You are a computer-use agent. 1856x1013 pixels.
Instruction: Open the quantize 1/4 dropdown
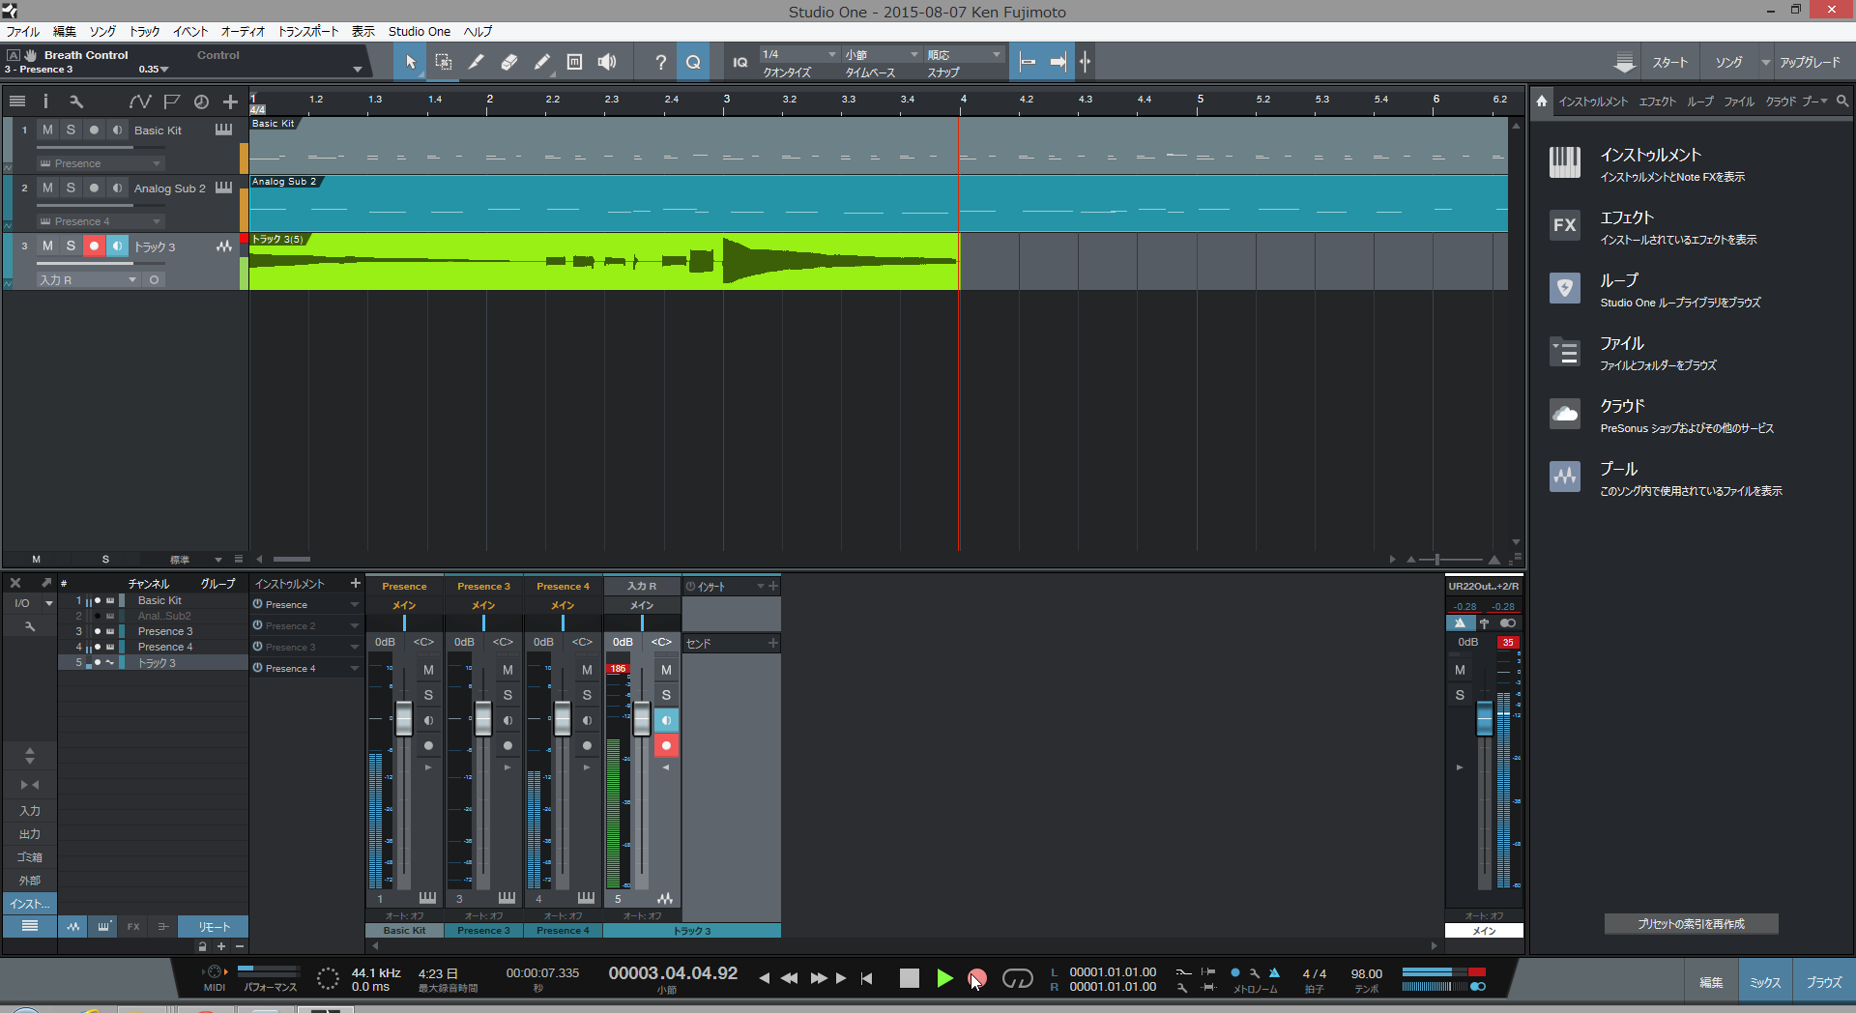click(798, 54)
